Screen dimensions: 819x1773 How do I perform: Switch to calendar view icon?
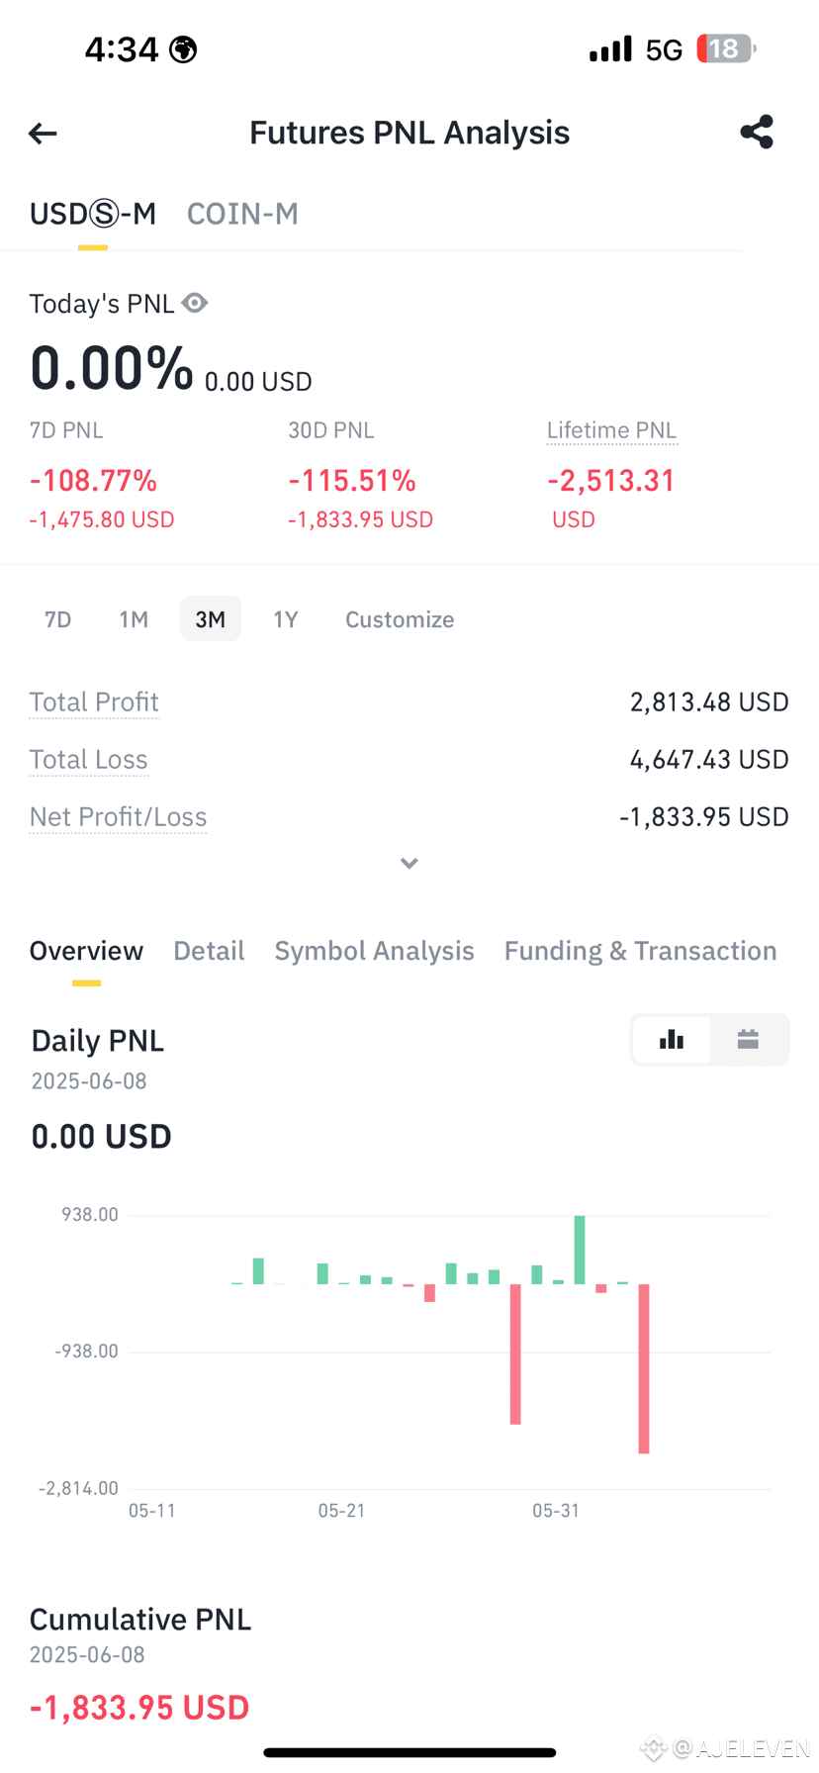[748, 1039]
